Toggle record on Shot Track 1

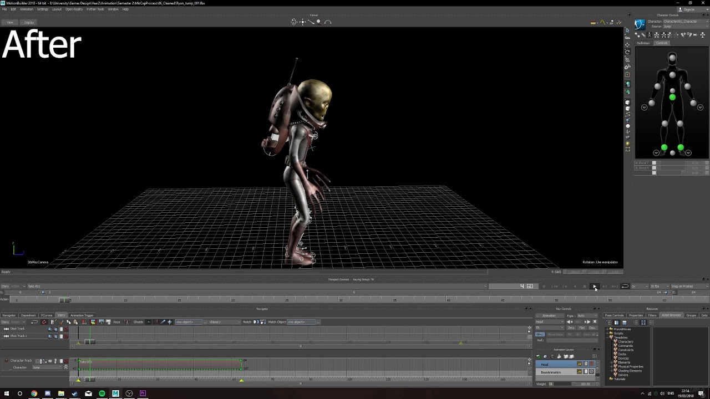click(x=66, y=336)
